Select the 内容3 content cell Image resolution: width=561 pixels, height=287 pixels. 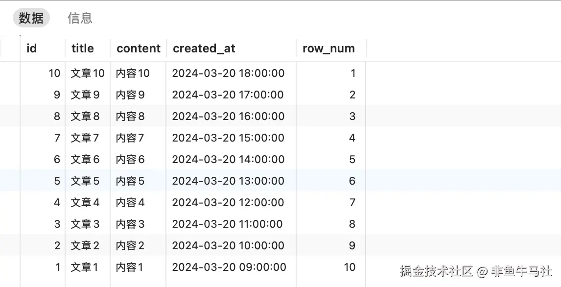(x=130, y=224)
